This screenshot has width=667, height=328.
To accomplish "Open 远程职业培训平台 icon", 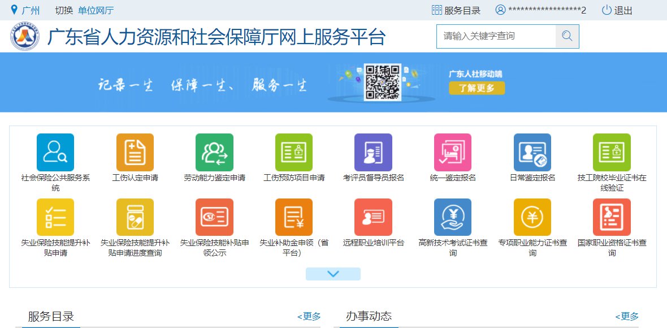I will point(373,217).
